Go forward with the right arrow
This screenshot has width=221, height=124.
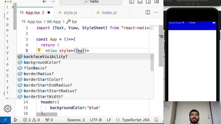click(x=53, y=2)
